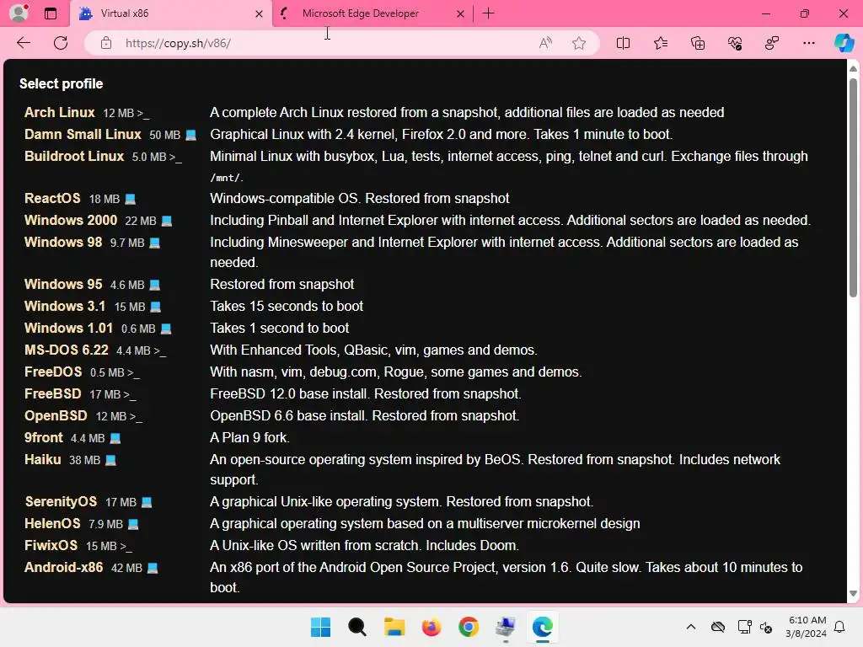Click the scrollbar up arrow

click(853, 69)
